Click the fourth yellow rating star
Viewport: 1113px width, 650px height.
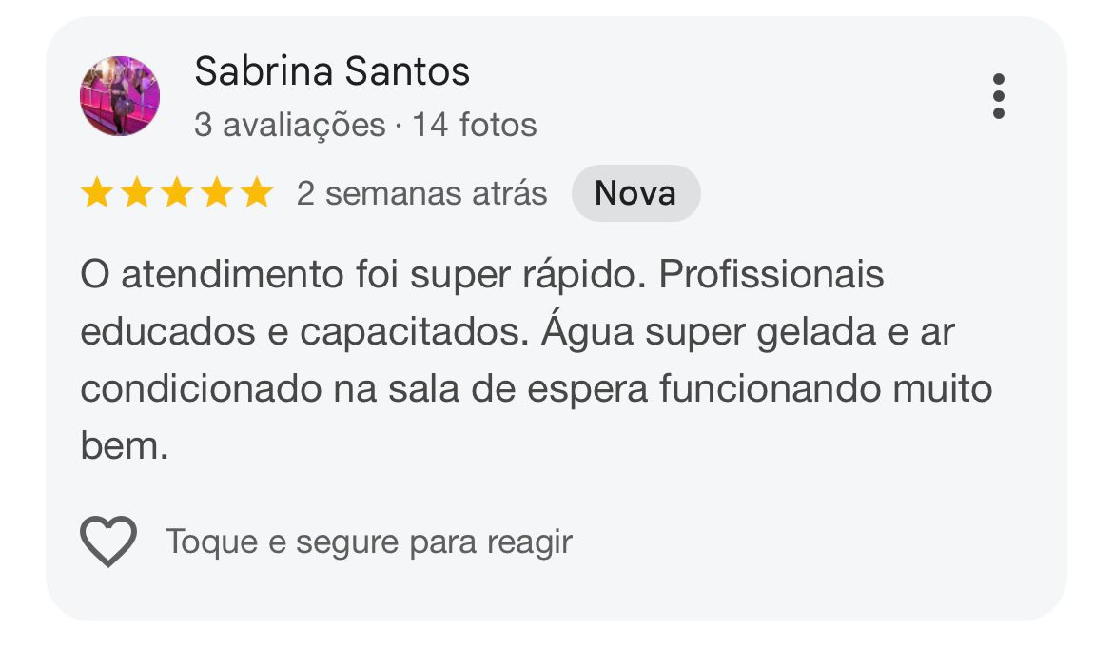(217, 192)
